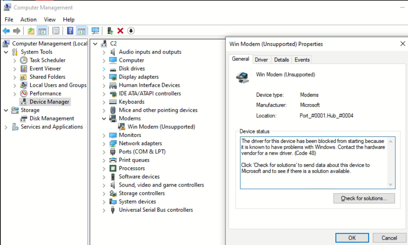
Task: Click the blue Back arrow in toolbar
Action: [6, 31]
